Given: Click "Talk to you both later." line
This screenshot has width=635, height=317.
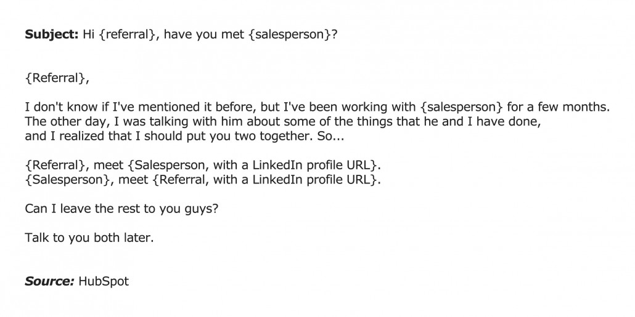Looking at the screenshot, I should (89, 238).
